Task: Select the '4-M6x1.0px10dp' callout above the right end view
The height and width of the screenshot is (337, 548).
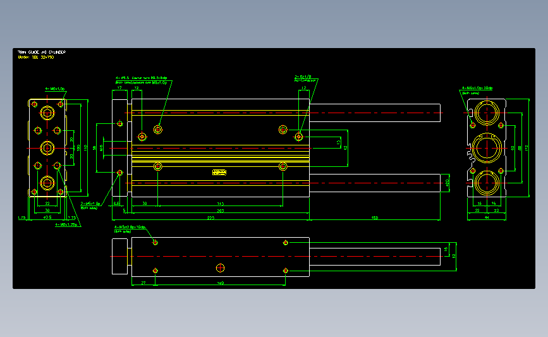Action: point(477,88)
